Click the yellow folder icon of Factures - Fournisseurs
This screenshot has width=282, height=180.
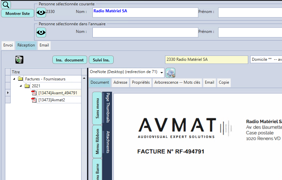(x=21, y=79)
